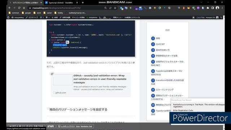Click the external link icon on GitHub card
Screen dimensions: 231x130
point(52,74)
